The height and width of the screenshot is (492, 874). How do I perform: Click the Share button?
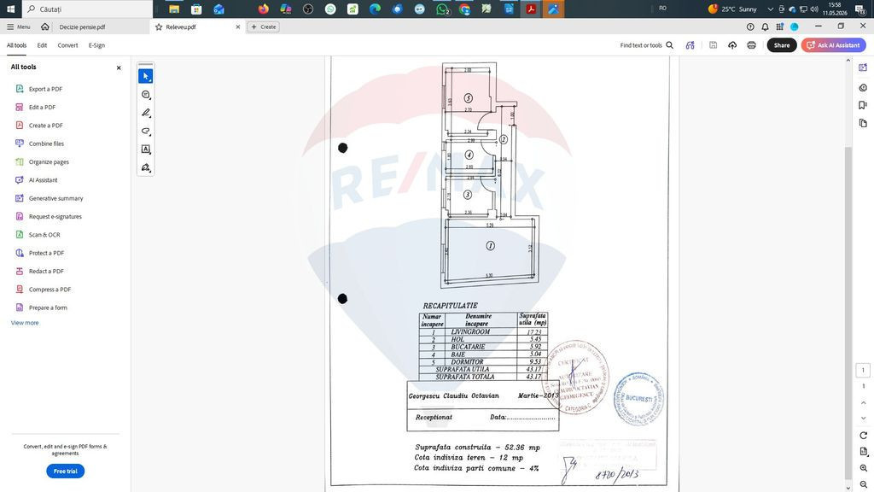pyautogui.click(x=782, y=45)
